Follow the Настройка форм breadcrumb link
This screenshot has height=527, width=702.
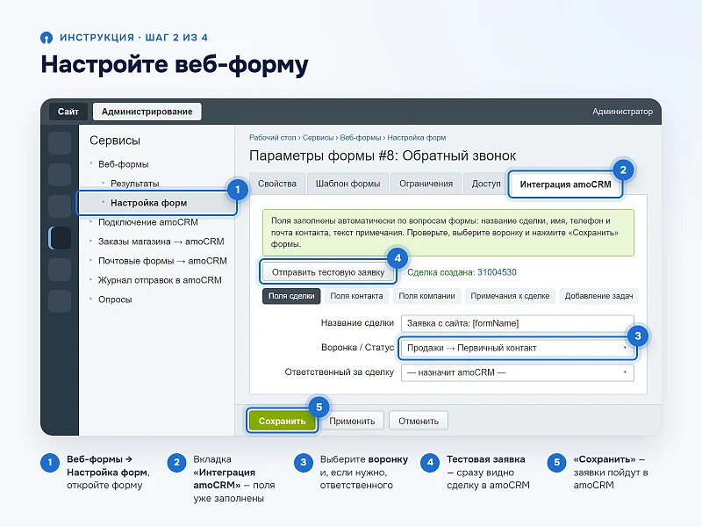416,138
